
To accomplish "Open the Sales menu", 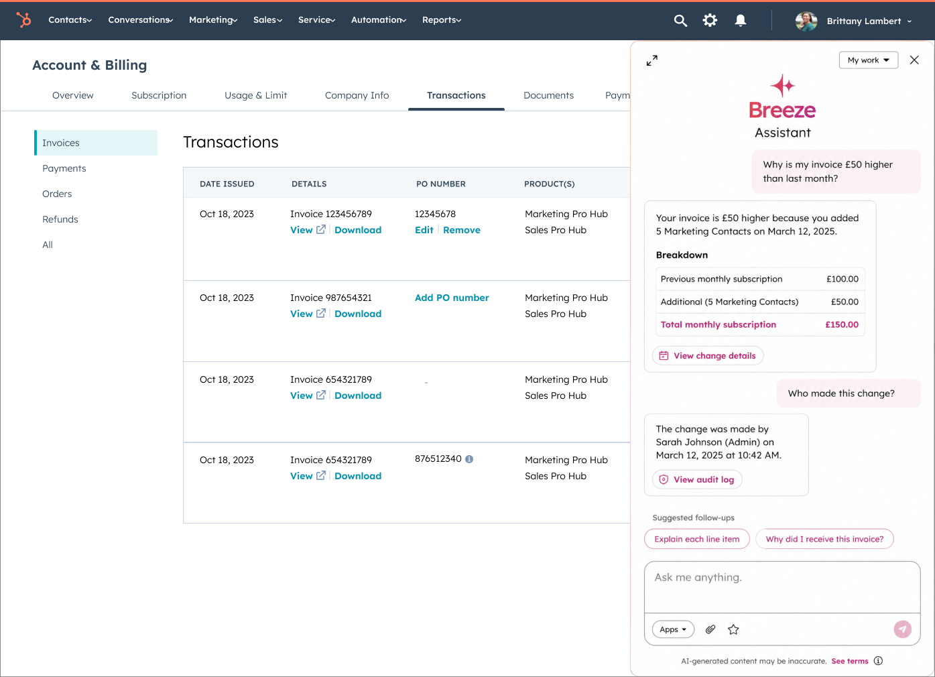I will click(x=268, y=20).
